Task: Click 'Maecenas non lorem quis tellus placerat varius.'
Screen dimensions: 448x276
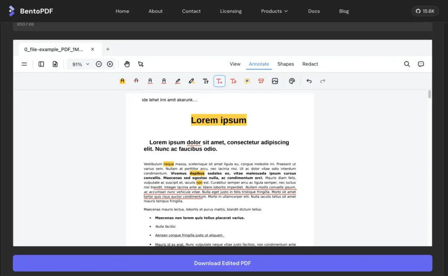Action: pyautogui.click(x=200, y=218)
